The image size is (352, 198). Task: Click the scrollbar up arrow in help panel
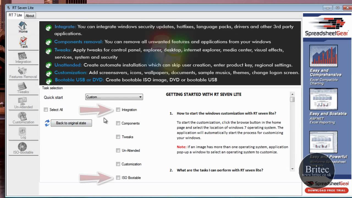(292, 94)
